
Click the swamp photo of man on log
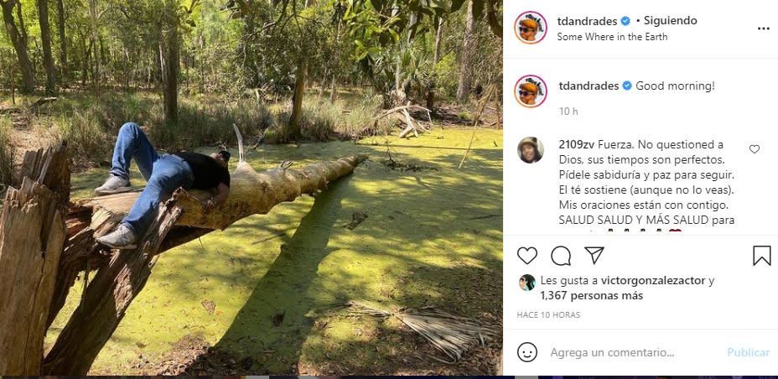click(252, 188)
